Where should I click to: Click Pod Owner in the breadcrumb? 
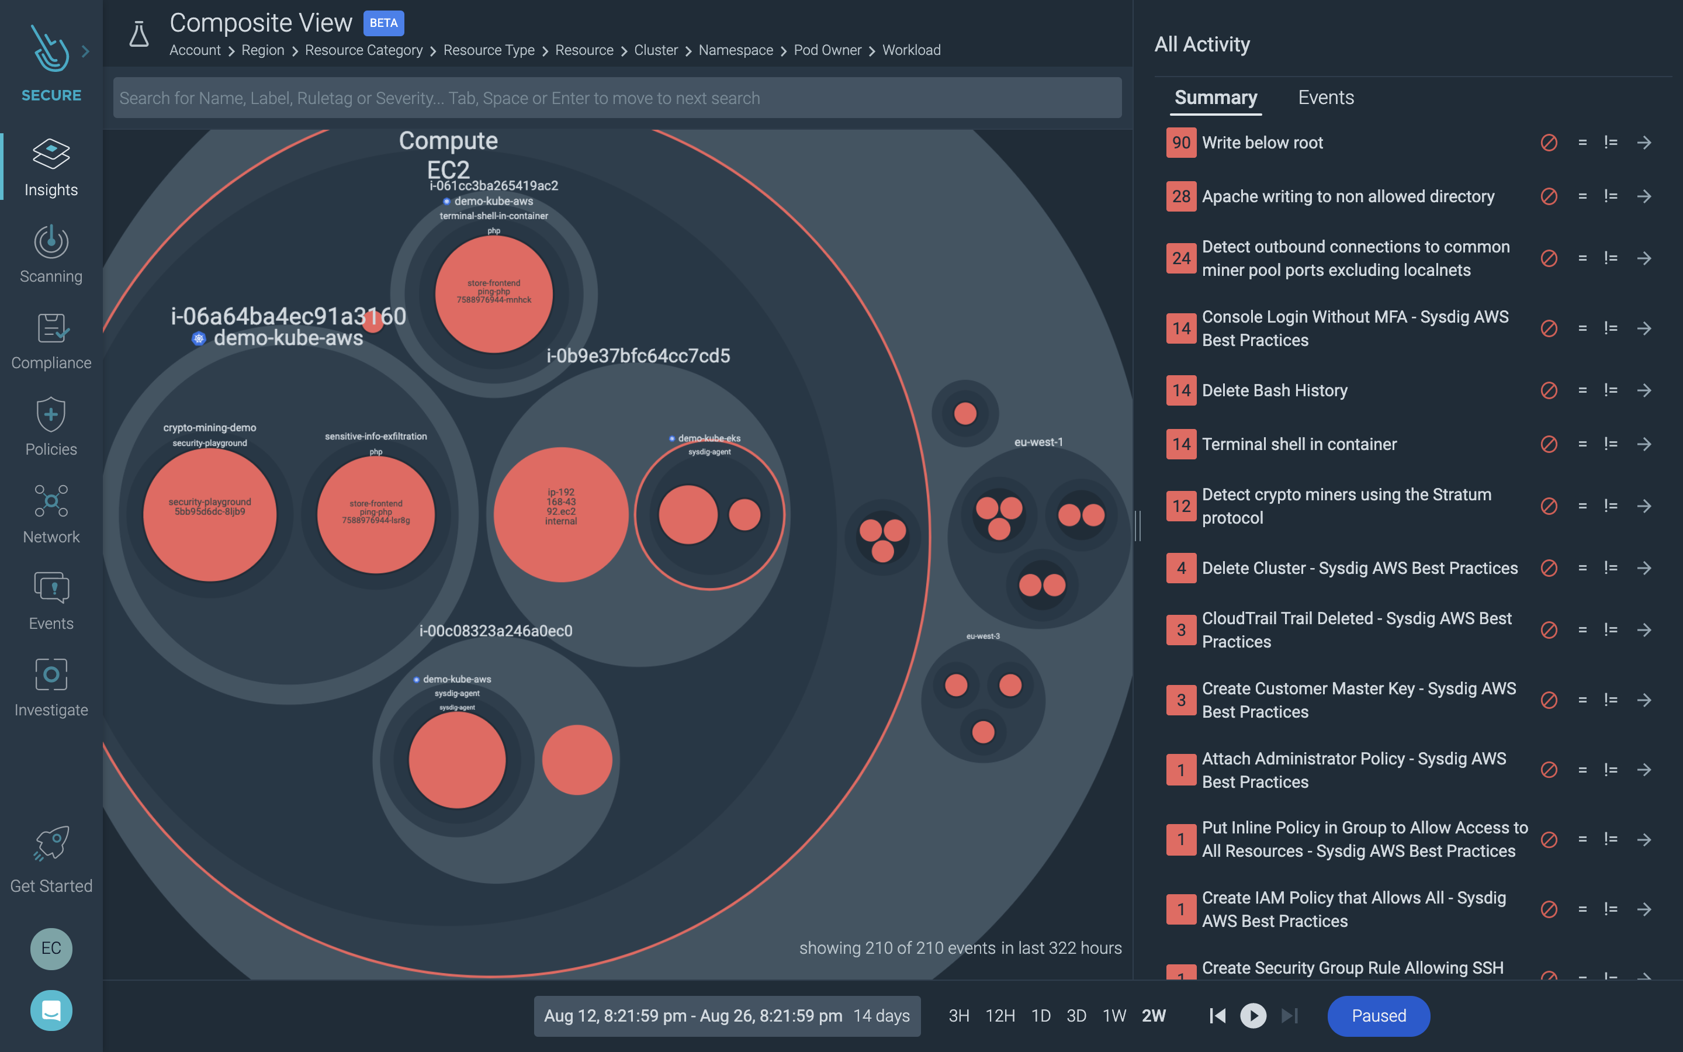pos(827,50)
